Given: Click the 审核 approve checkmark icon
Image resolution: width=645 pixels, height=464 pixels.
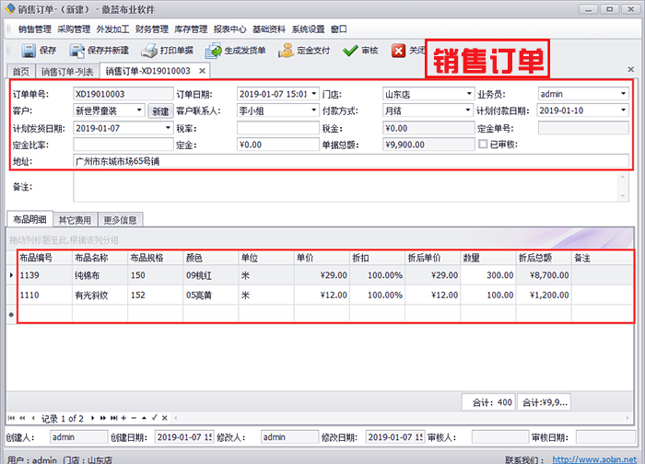Looking at the screenshot, I should pyautogui.click(x=350, y=51).
